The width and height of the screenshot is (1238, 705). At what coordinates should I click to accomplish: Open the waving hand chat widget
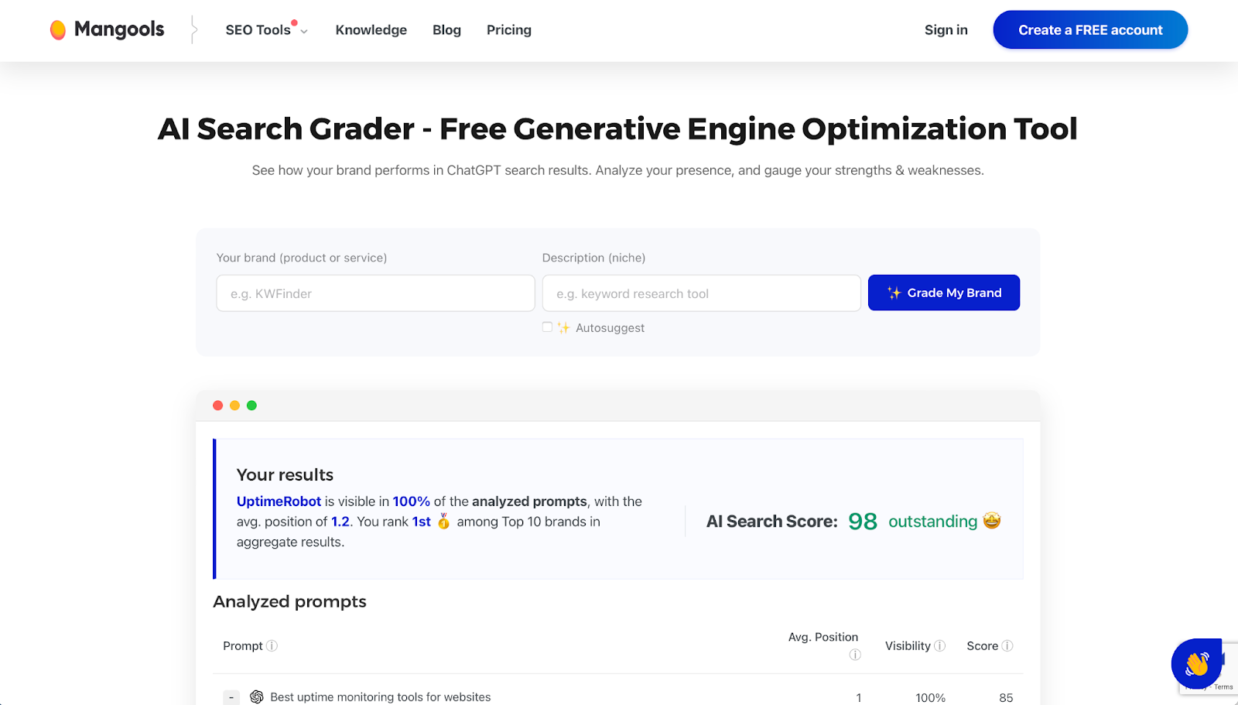click(x=1196, y=663)
